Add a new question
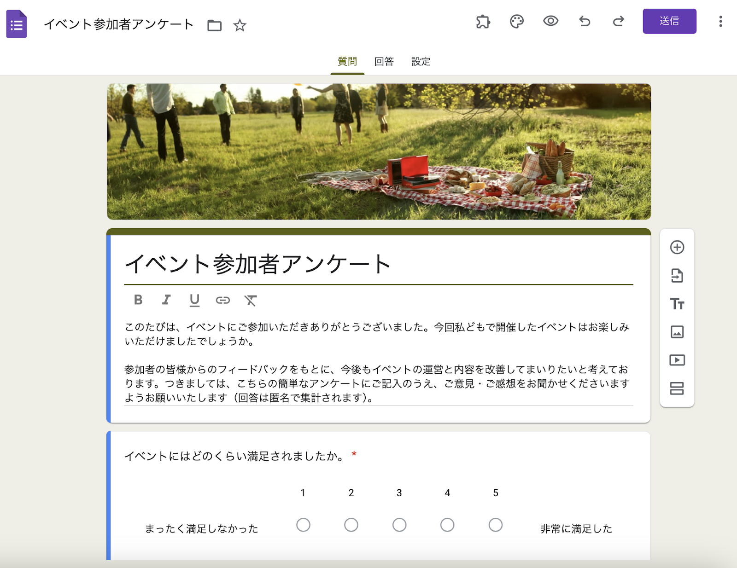The width and height of the screenshot is (737, 568). (x=677, y=248)
